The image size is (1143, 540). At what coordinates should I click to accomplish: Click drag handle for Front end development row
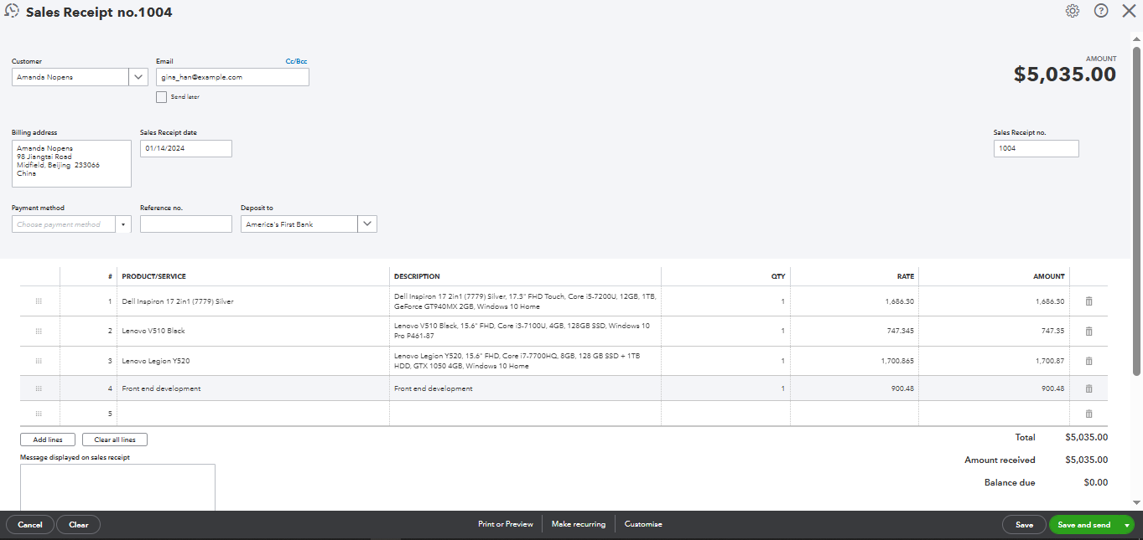[x=39, y=388]
